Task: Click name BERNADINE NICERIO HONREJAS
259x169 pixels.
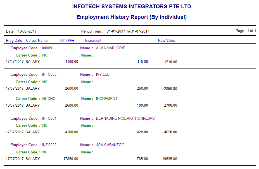Action: pos(125,119)
